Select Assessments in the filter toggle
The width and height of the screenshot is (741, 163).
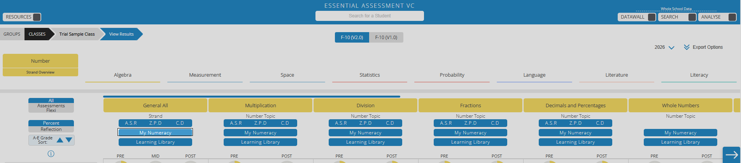[51, 106]
